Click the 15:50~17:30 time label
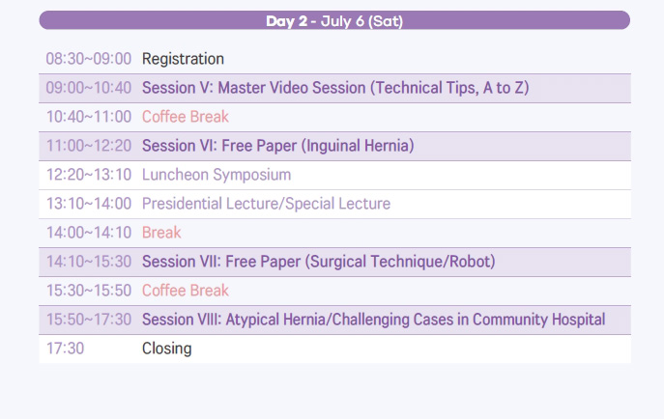The height and width of the screenshot is (419, 664). tap(89, 320)
